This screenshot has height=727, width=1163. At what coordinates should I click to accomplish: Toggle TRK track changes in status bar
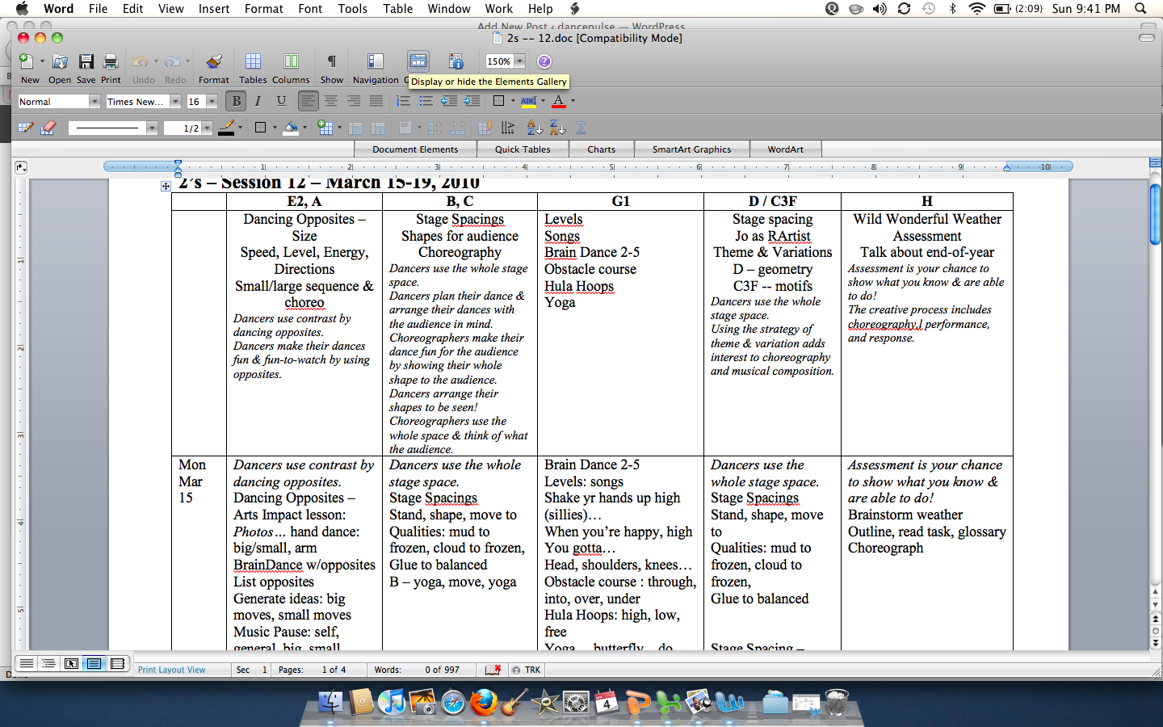[x=527, y=670]
